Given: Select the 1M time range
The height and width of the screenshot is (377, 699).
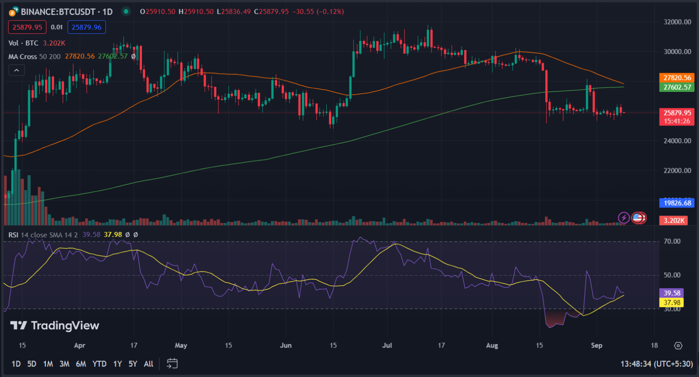Looking at the screenshot, I should click(x=48, y=364).
